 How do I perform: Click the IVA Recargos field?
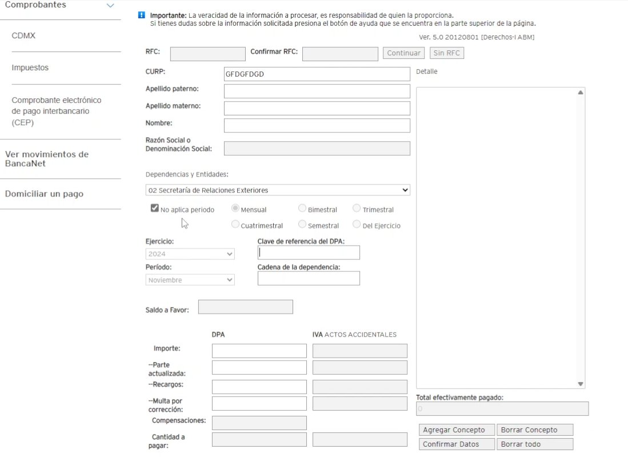(360, 387)
